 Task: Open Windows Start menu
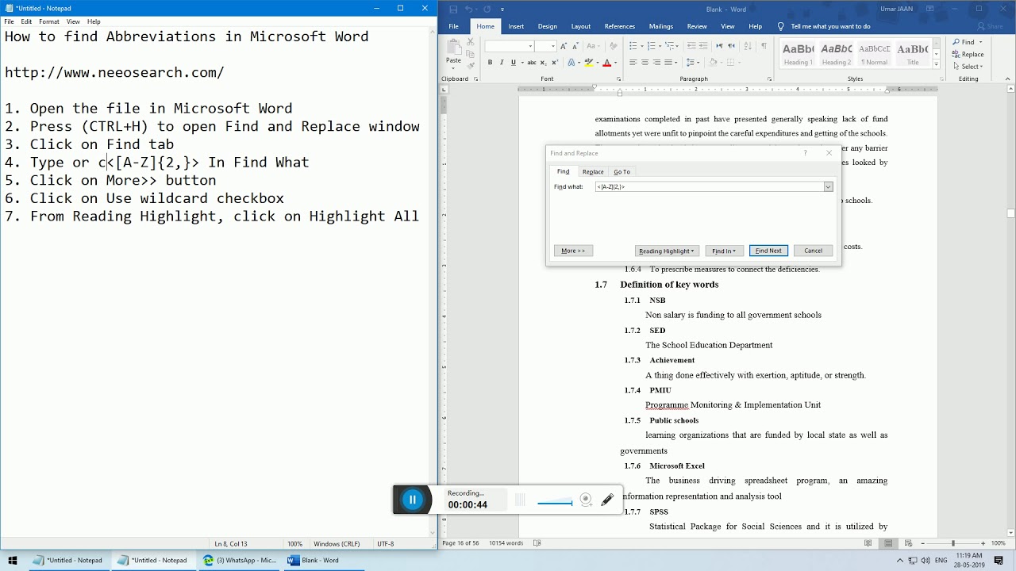coord(13,560)
